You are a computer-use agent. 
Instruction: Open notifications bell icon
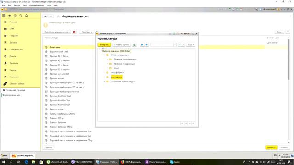pos(27,16)
